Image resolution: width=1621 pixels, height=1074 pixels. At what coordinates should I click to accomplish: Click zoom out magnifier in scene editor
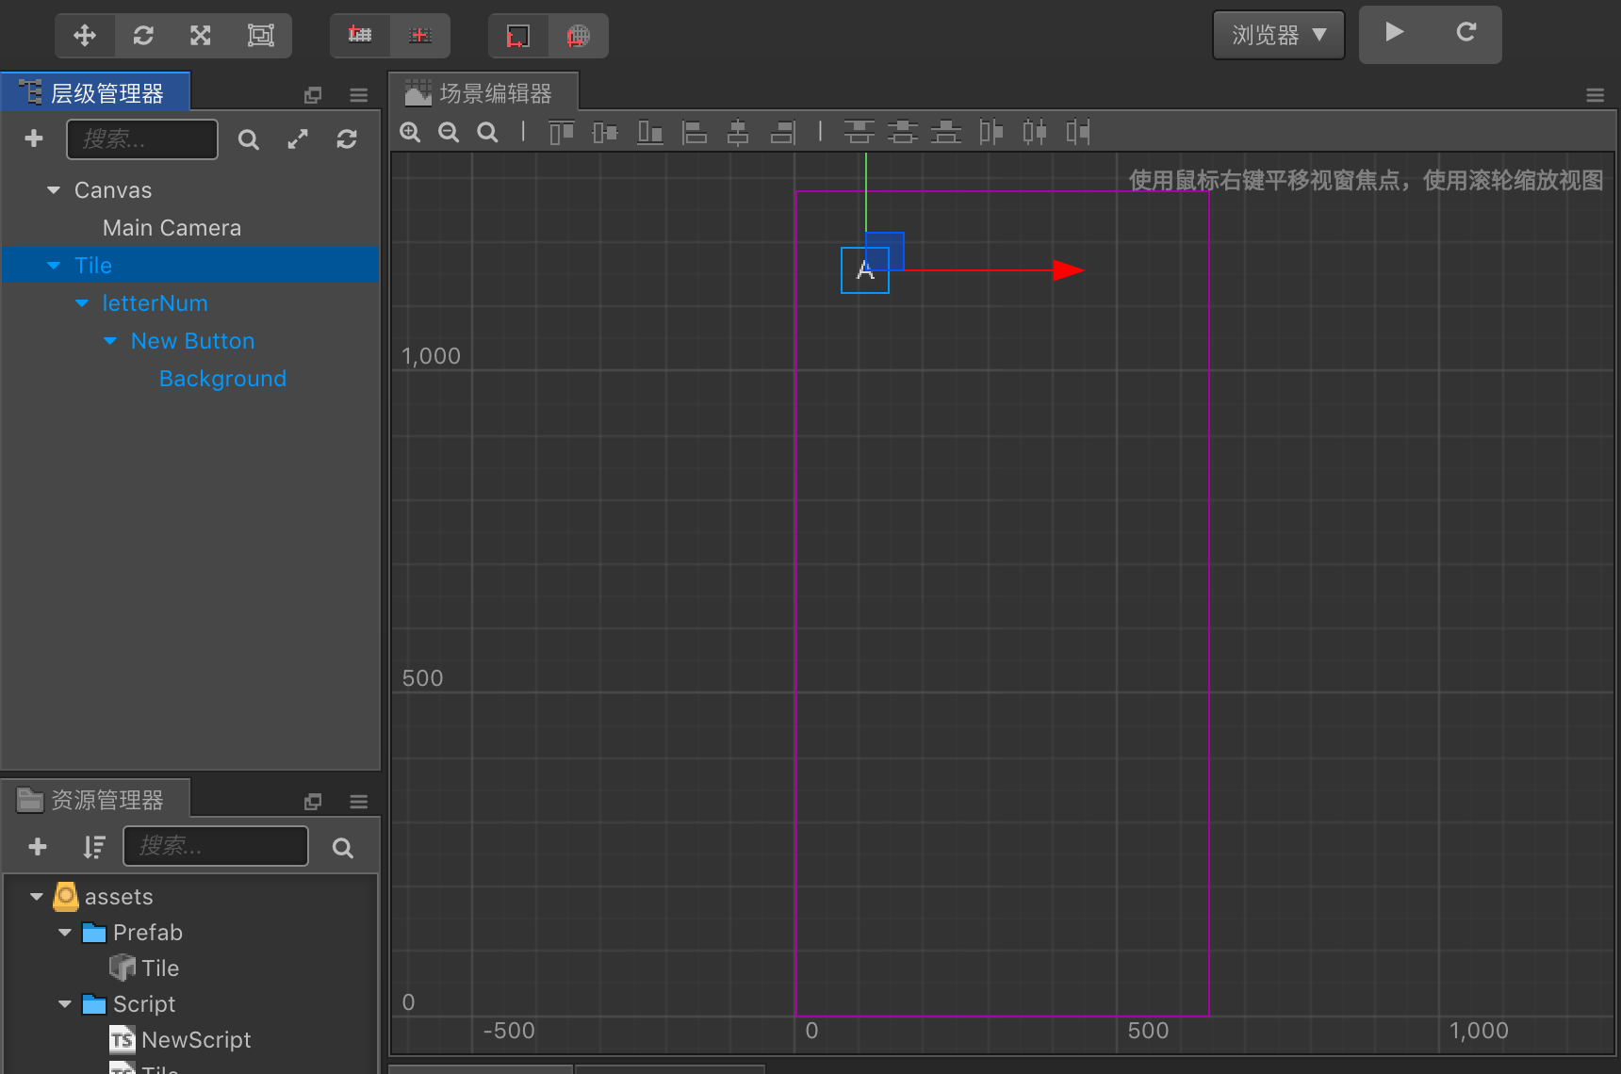click(x=449, y=133)
